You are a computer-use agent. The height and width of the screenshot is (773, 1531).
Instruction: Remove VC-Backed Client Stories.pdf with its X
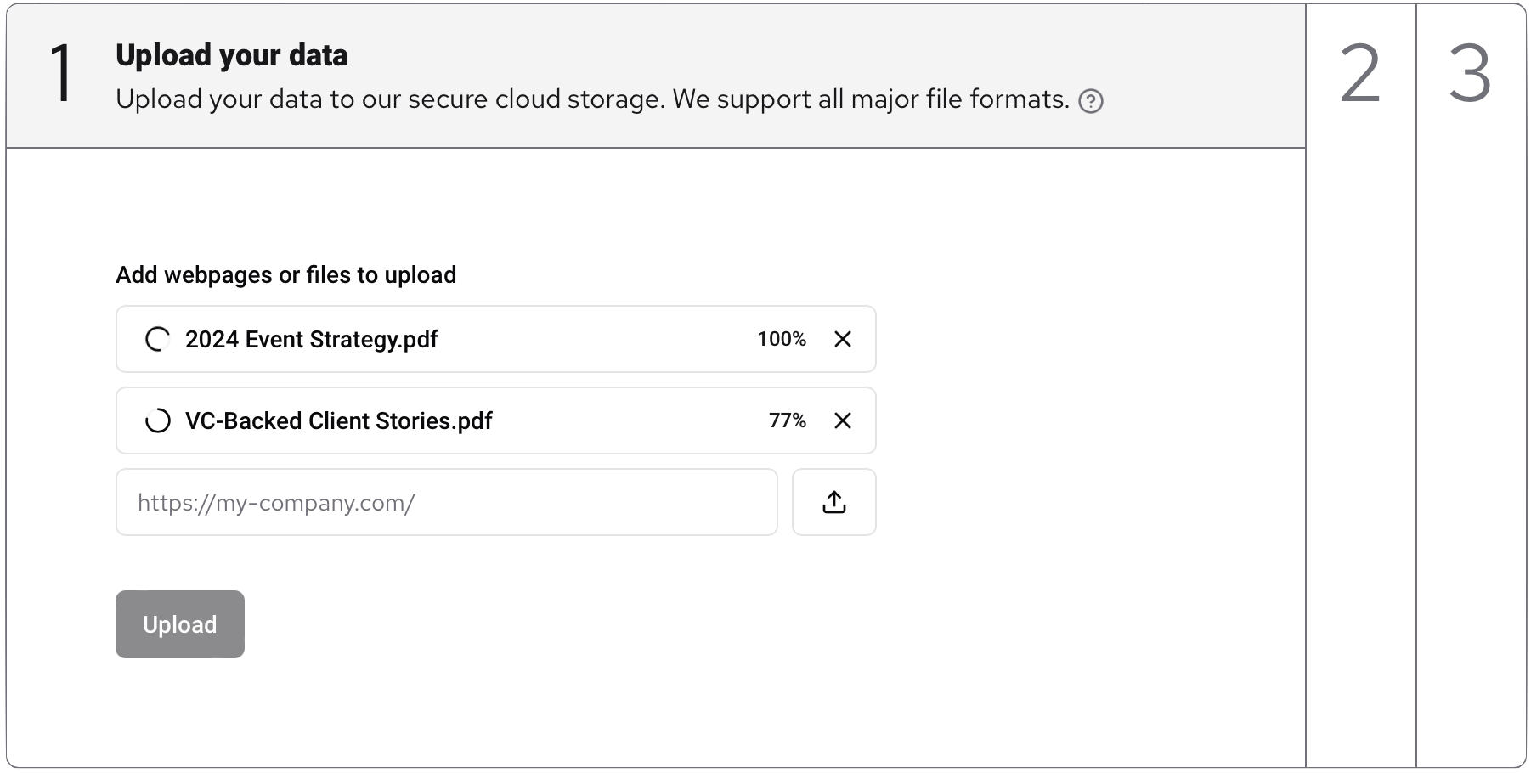[842, 420]
